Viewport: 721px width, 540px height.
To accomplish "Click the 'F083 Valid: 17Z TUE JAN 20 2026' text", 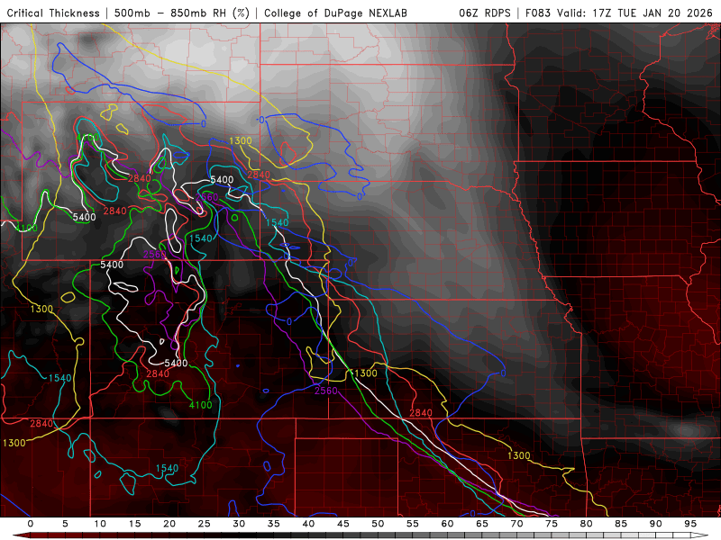I will click(x=619, y=13).
